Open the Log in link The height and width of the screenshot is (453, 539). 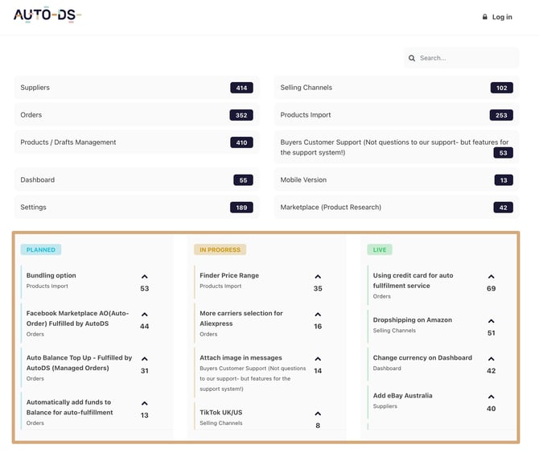point(502,17)
